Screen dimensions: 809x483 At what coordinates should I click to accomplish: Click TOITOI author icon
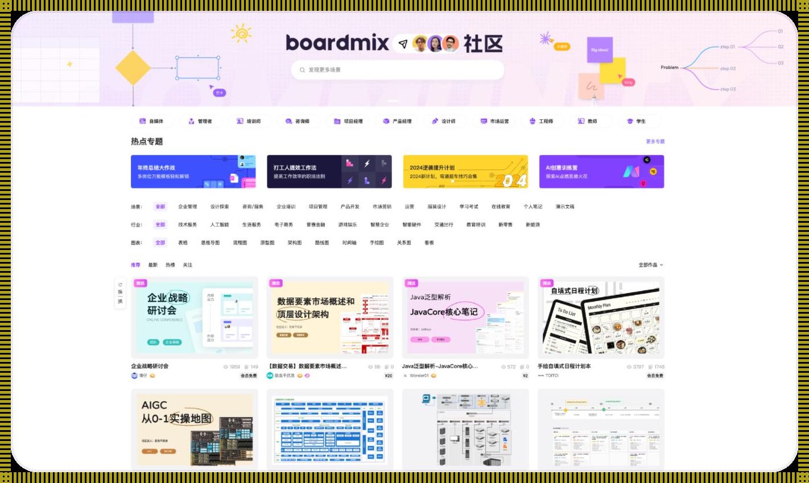click(541, 376)
